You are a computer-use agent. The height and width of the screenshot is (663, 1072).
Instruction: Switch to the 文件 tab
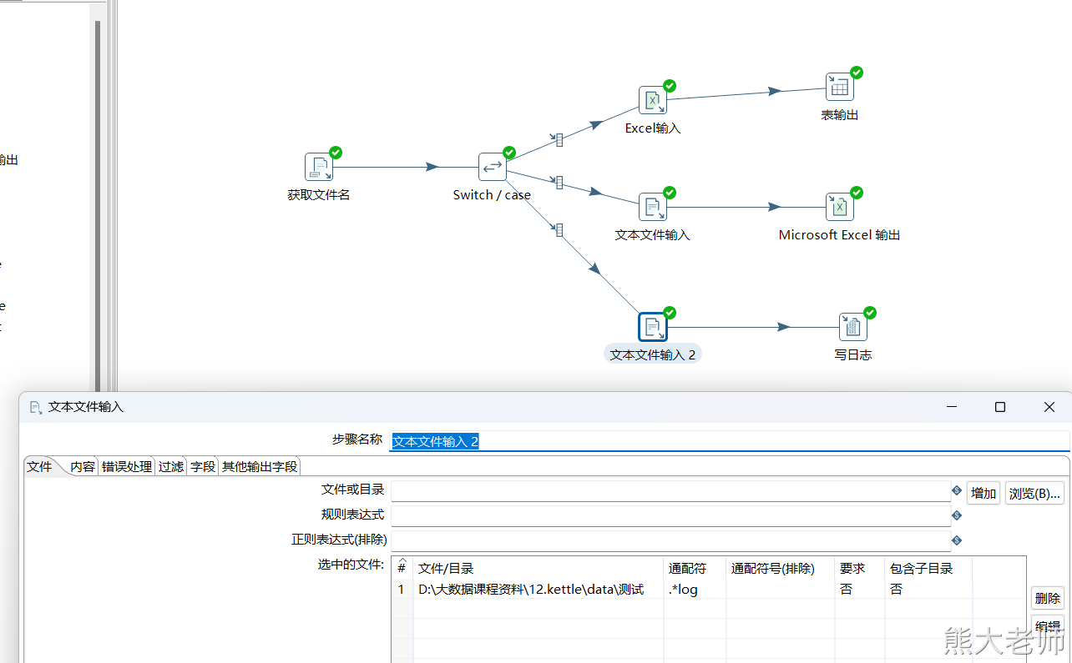coord(40,467)
